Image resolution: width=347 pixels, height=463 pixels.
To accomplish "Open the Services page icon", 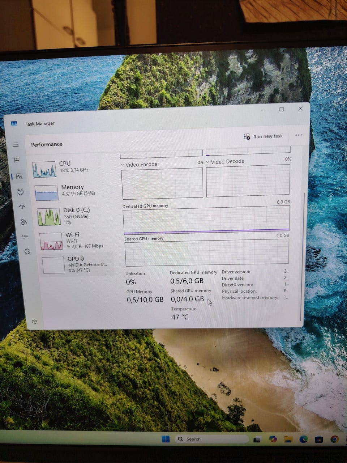I will [x=27, y=251].
